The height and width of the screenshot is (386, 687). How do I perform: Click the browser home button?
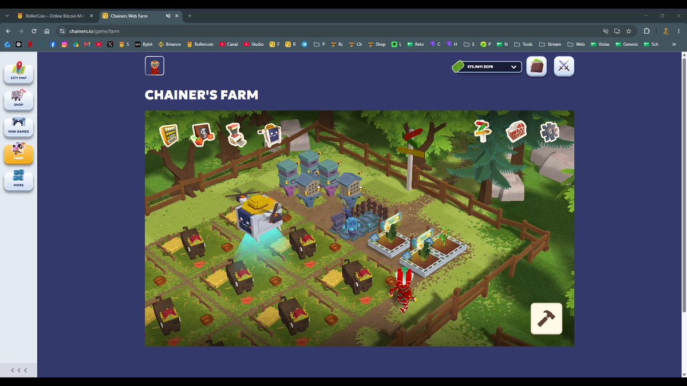click(47, 31)
